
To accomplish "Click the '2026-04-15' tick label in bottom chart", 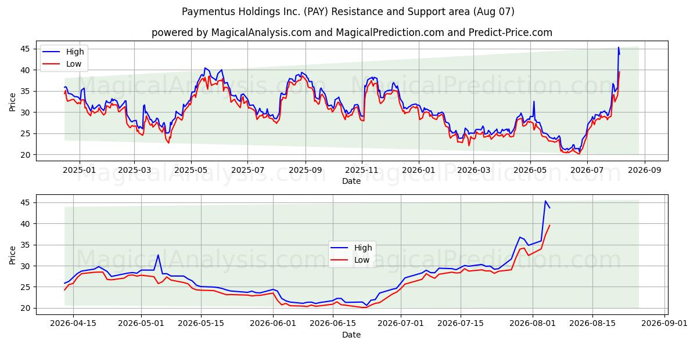I will [x=73, y=324].
